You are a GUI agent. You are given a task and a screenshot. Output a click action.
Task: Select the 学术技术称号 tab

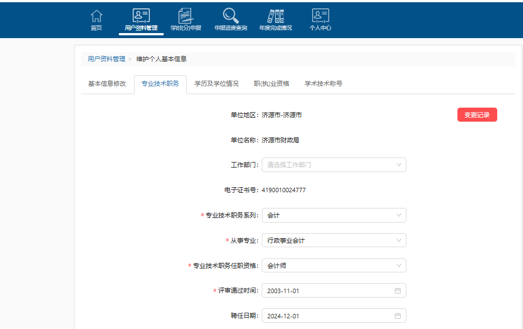coord(323,84)
